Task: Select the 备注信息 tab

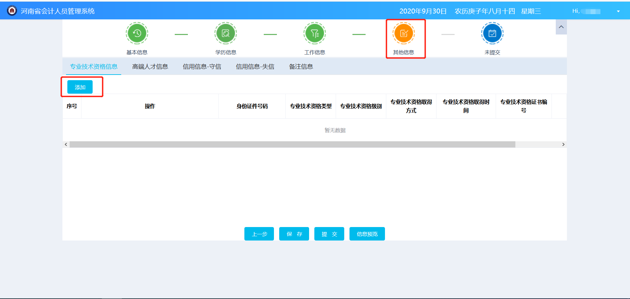Action: [301, 66]
